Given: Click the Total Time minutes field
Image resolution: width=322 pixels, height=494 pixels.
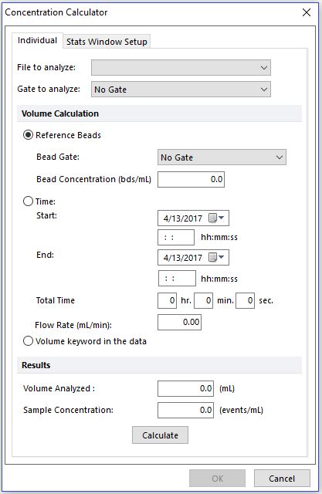Looking at the screenshot, I should coord(204,300).
